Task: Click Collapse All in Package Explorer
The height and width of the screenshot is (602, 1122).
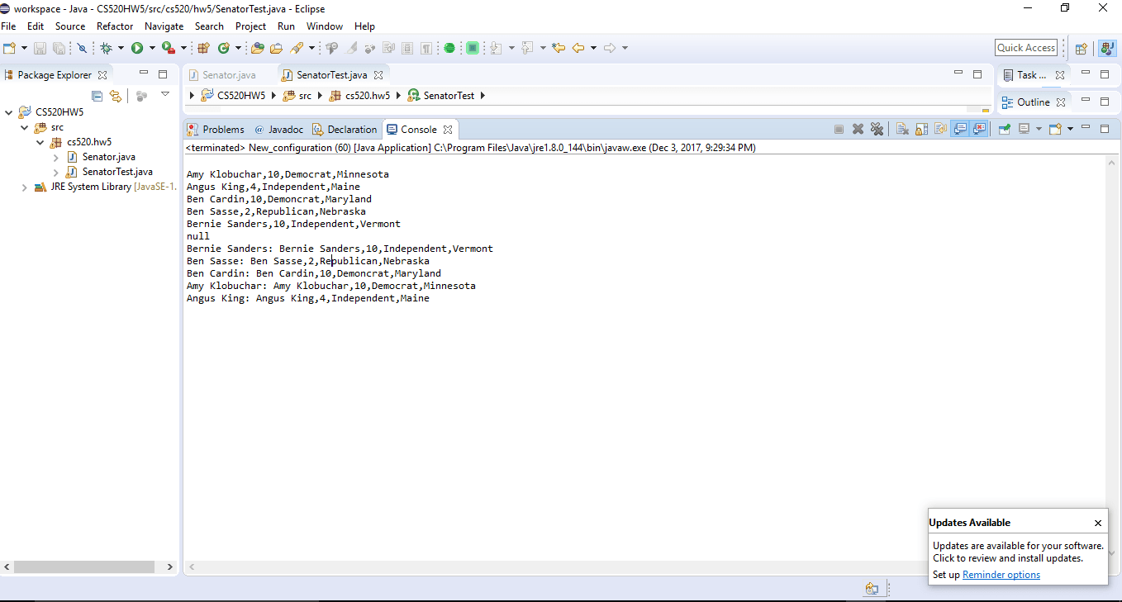Action: pos(97,96)
